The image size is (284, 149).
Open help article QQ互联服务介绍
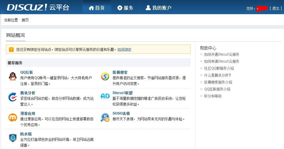[217, 89]
